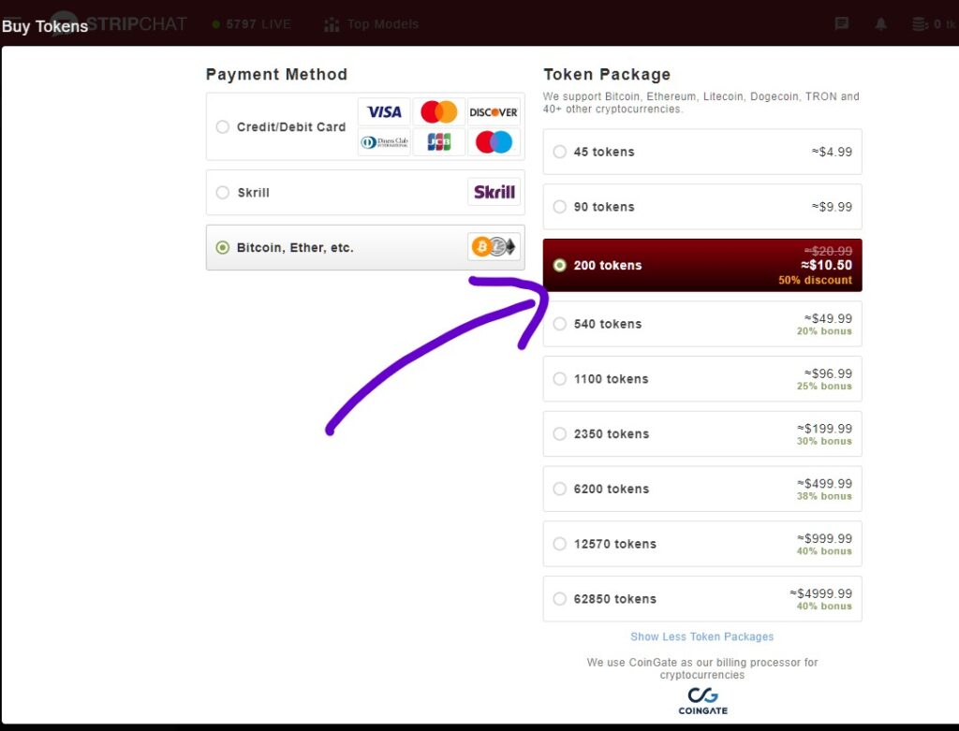The image size is (959, 731).
Task: Select the Bitcoin, Ether, etc. radio button
Action: [x=223, y=247]
